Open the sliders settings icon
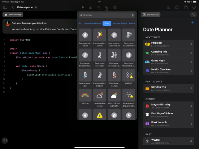Viewport: 199px width, 149px height. [99, 7]
